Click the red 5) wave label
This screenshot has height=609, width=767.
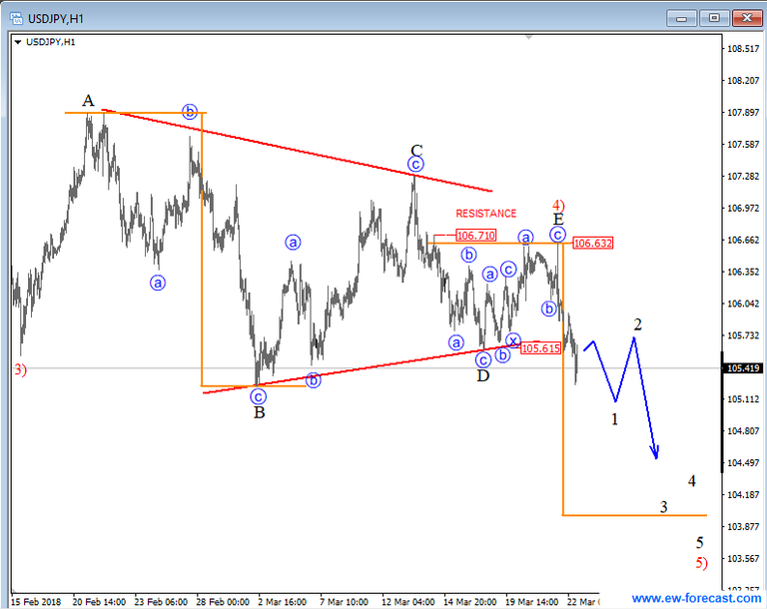701,562
